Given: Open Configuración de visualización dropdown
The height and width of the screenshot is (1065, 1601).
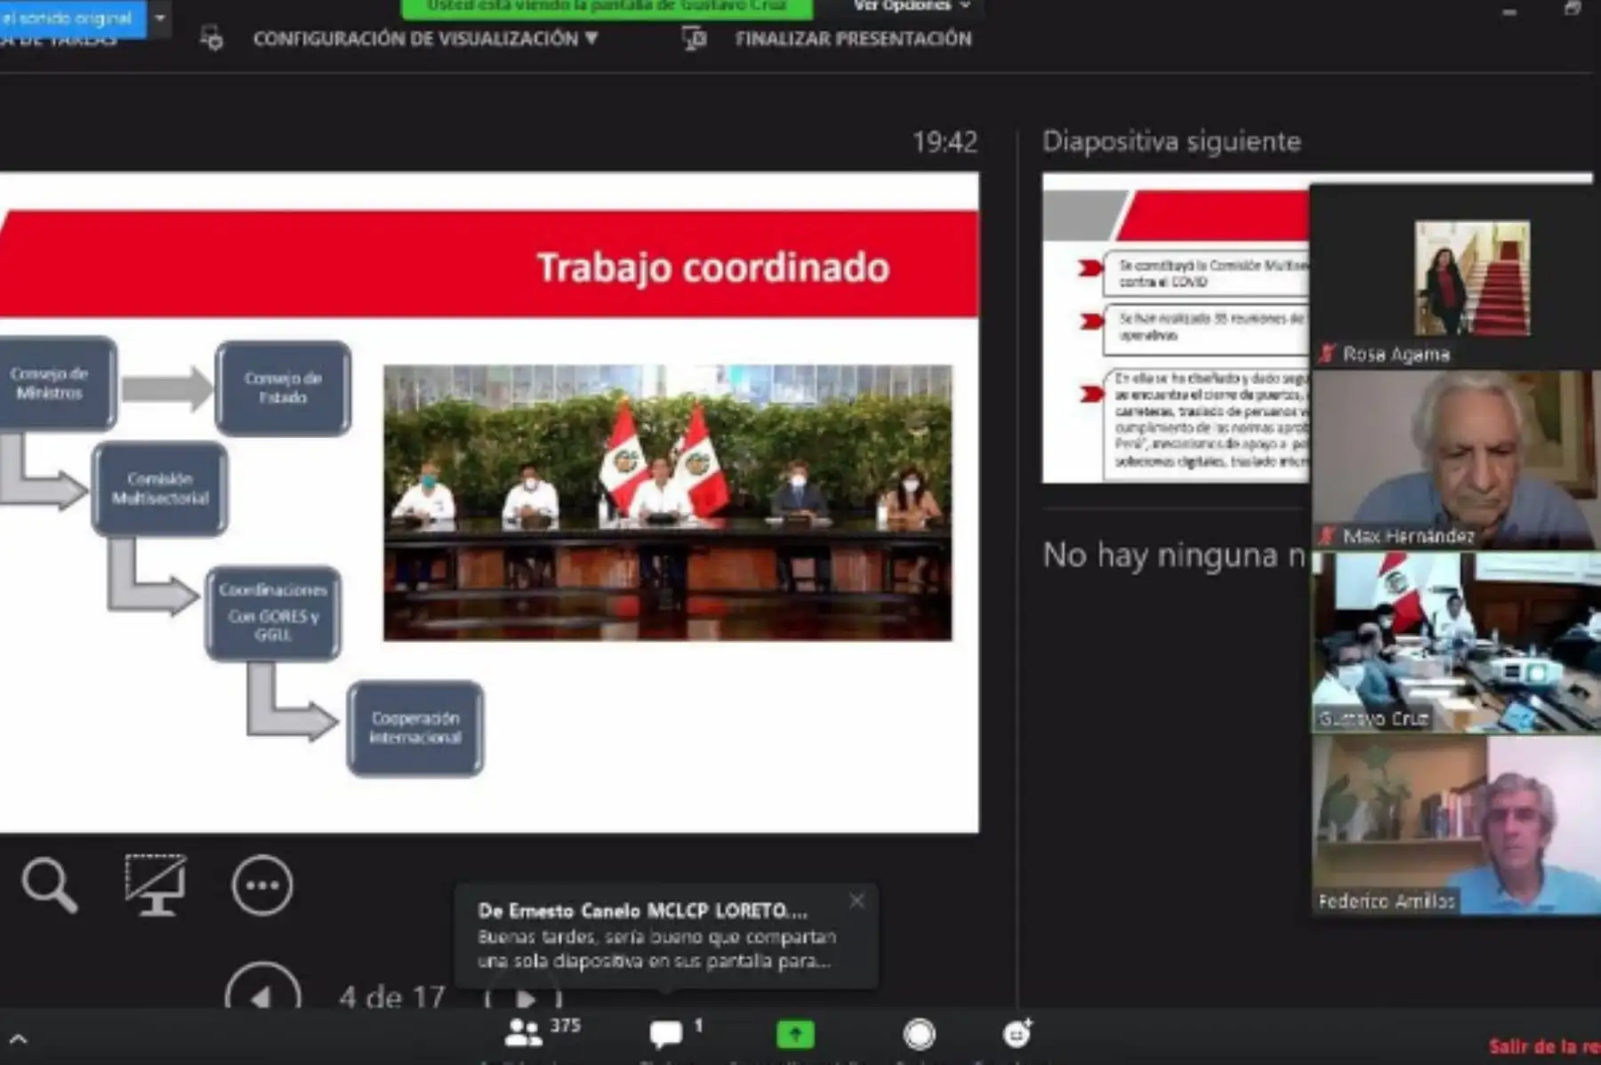Looking at the screenshot, I should click(425, 38).
